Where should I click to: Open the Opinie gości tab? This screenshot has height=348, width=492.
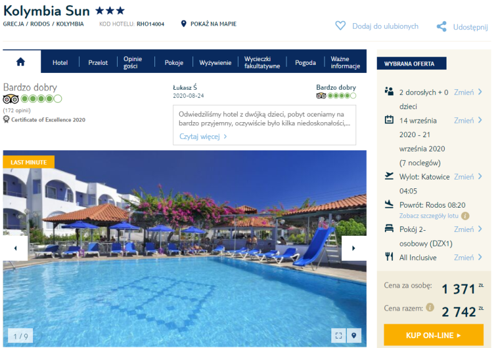click(133, 62)
